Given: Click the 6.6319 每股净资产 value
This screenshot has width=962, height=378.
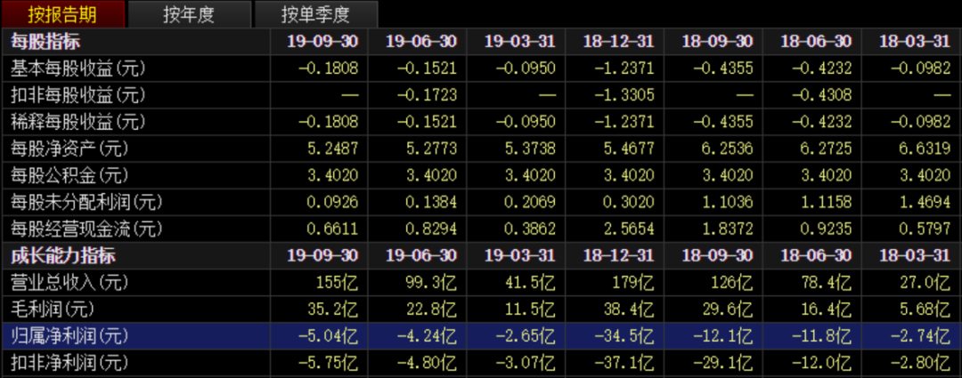Looking at the screenshot, I should [925, 149].
